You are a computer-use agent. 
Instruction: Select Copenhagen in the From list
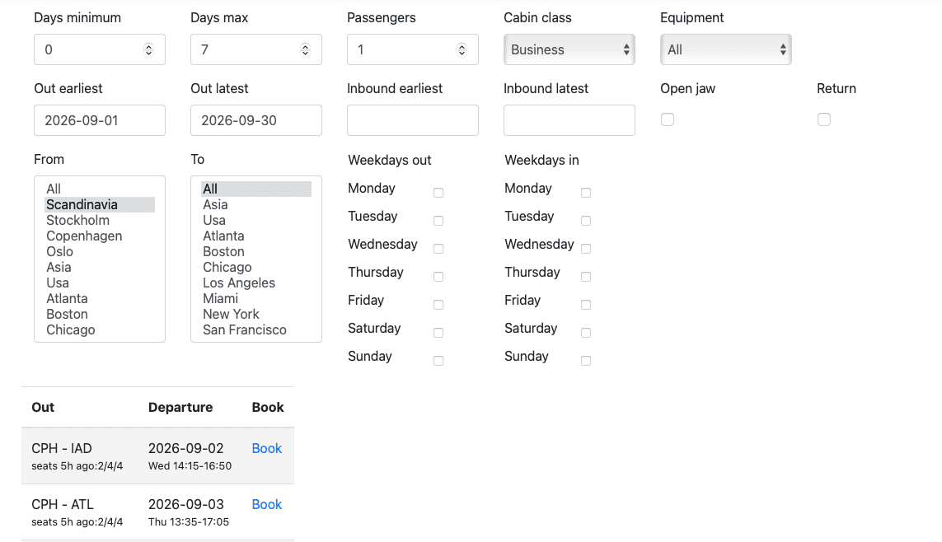[x=84, y=236]
